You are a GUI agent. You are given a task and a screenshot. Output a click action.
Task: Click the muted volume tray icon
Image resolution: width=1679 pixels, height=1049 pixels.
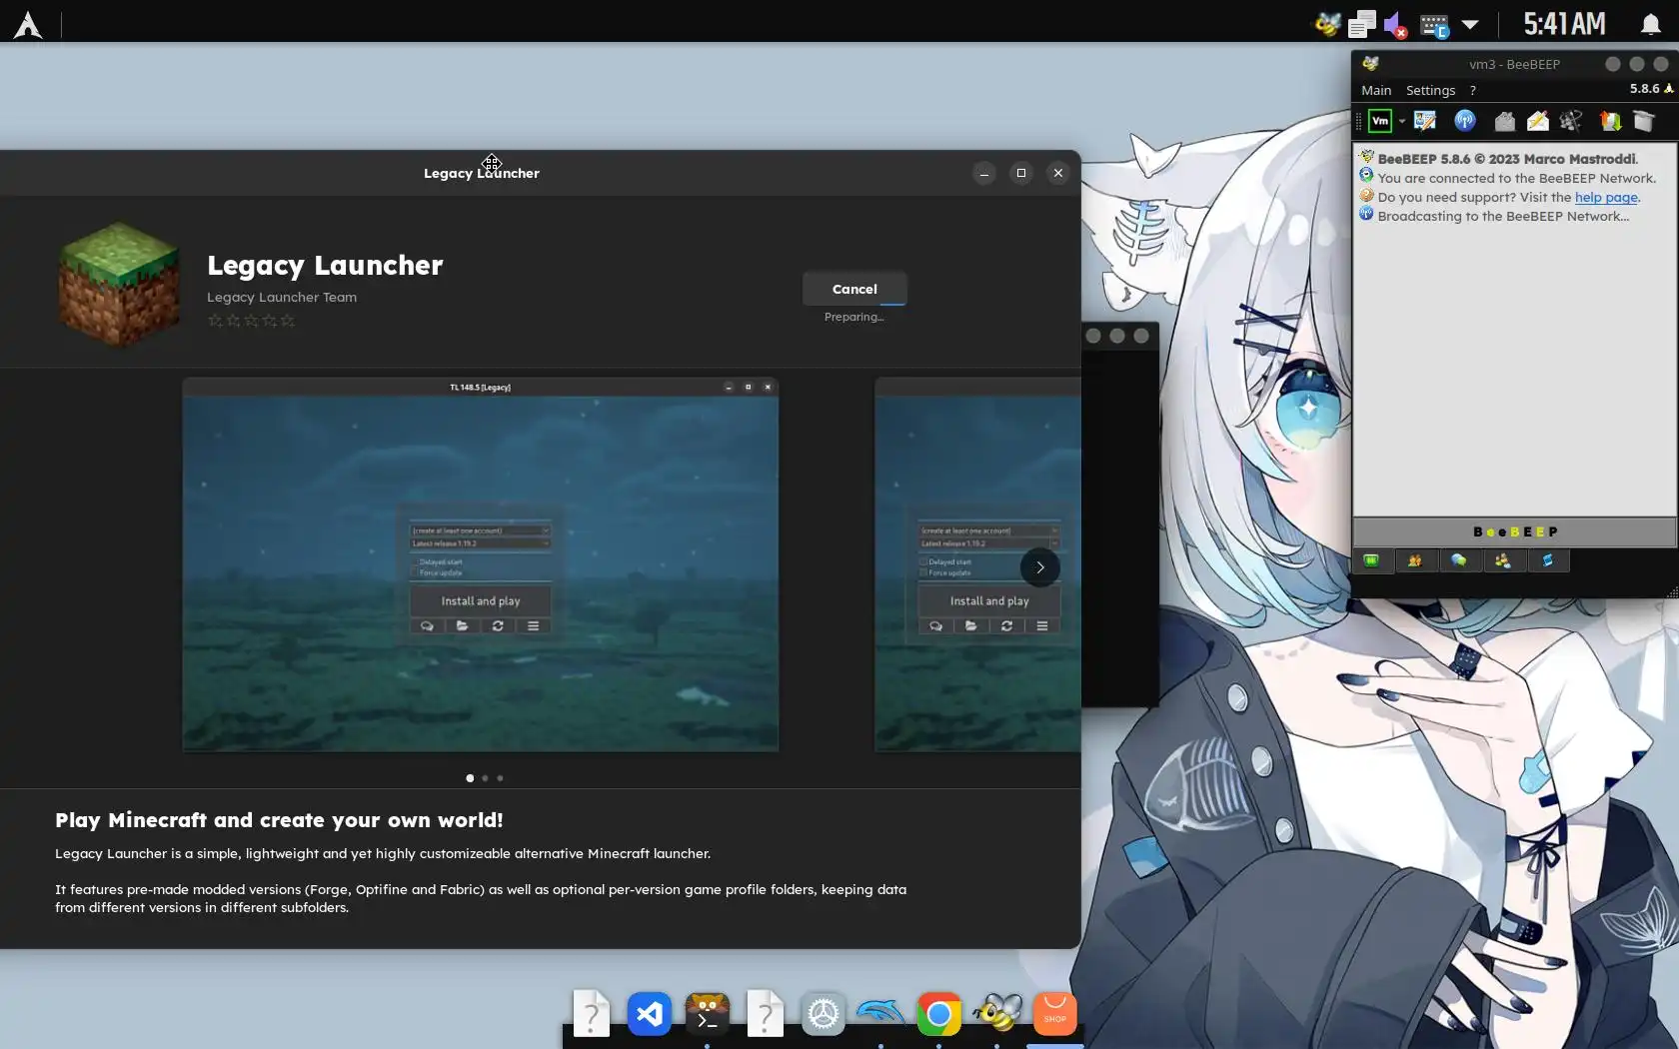1396,25
